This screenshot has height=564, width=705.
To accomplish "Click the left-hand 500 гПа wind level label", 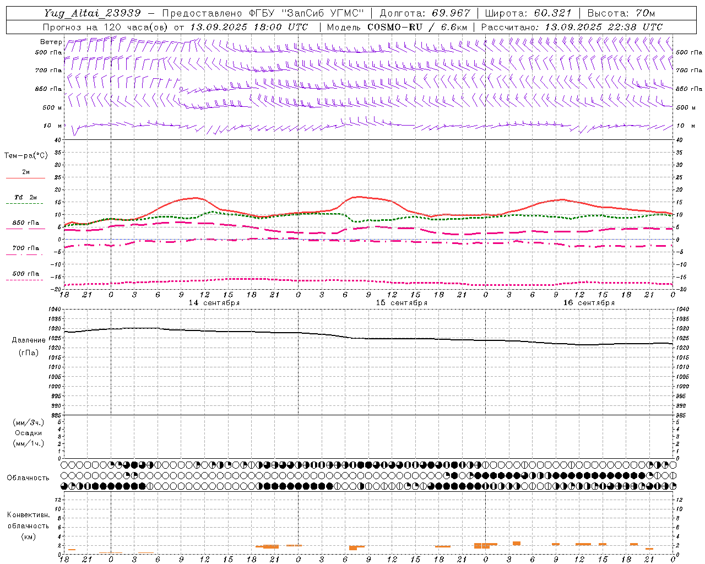I will 48,52.
